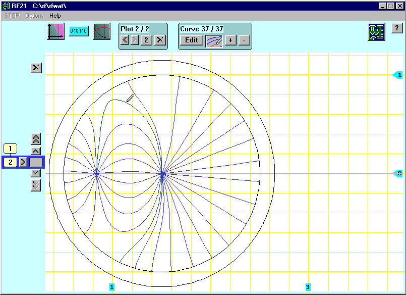
Task: Click the 'Curve 37 / 37' label
Action: coord(202,29)
